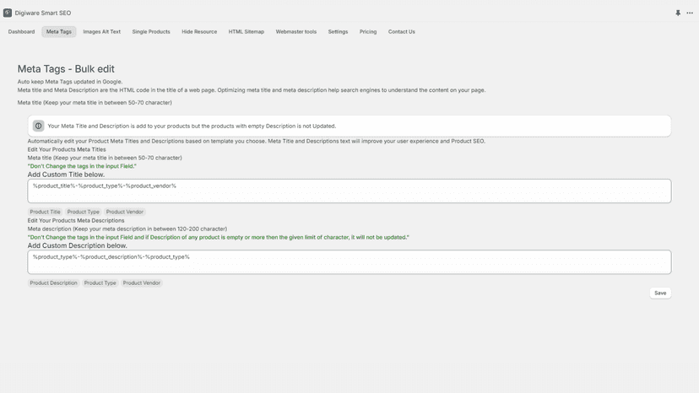This screenshot has width=699, height=393.
Task: Switch to Images Alt Text tab
Action: pos(101,32)
